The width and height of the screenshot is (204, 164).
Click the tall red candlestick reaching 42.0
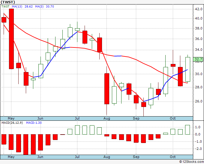point(11,39)
